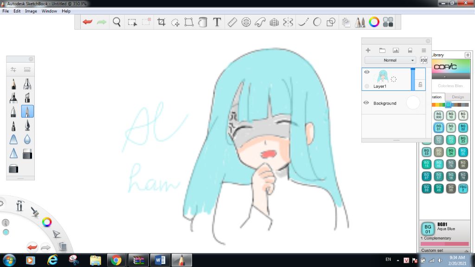Toggle the Layer1 transparency lock
Screen dimensions: 475x267
pos(420,85)
